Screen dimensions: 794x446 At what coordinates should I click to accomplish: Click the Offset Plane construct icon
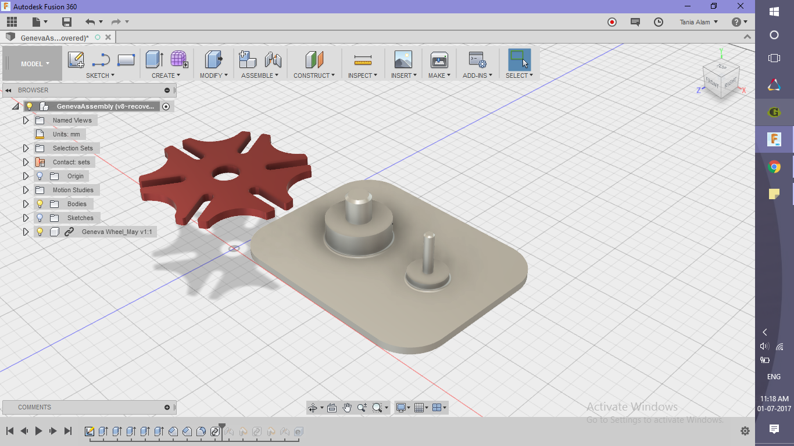click(314, 60)
